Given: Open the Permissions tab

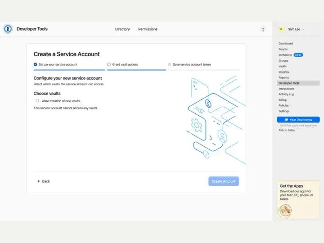Looking at the screenshot, I should [x=148, y=29].
